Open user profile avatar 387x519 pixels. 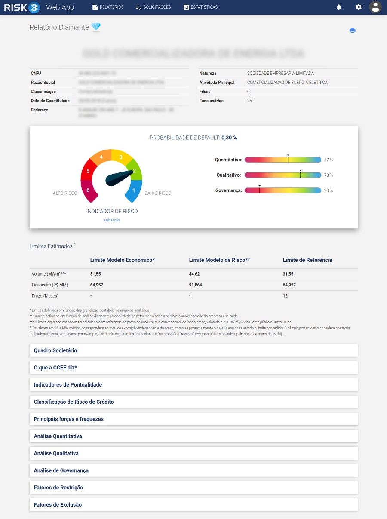coord(375,7)
